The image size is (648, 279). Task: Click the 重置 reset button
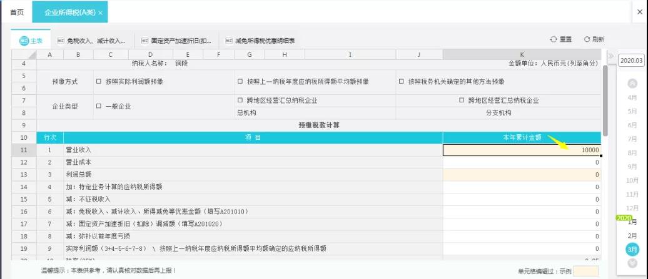tap(561, 39)
